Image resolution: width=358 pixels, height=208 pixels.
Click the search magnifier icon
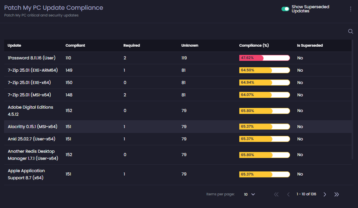tap(350, 31)
